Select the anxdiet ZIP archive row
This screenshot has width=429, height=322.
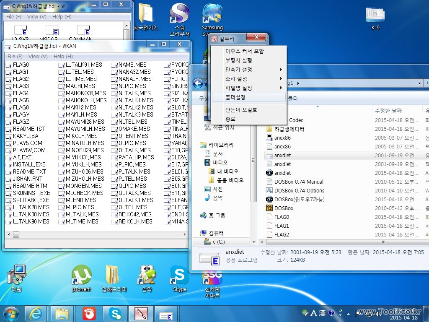tap(283, 173)
